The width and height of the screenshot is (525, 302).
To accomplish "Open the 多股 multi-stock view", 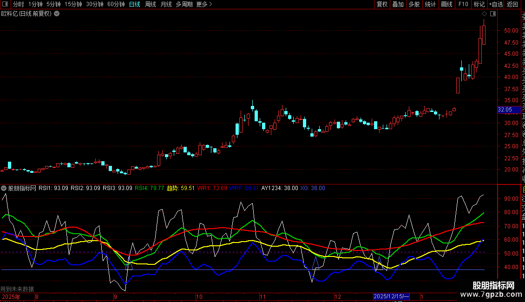I will [414, 4].
